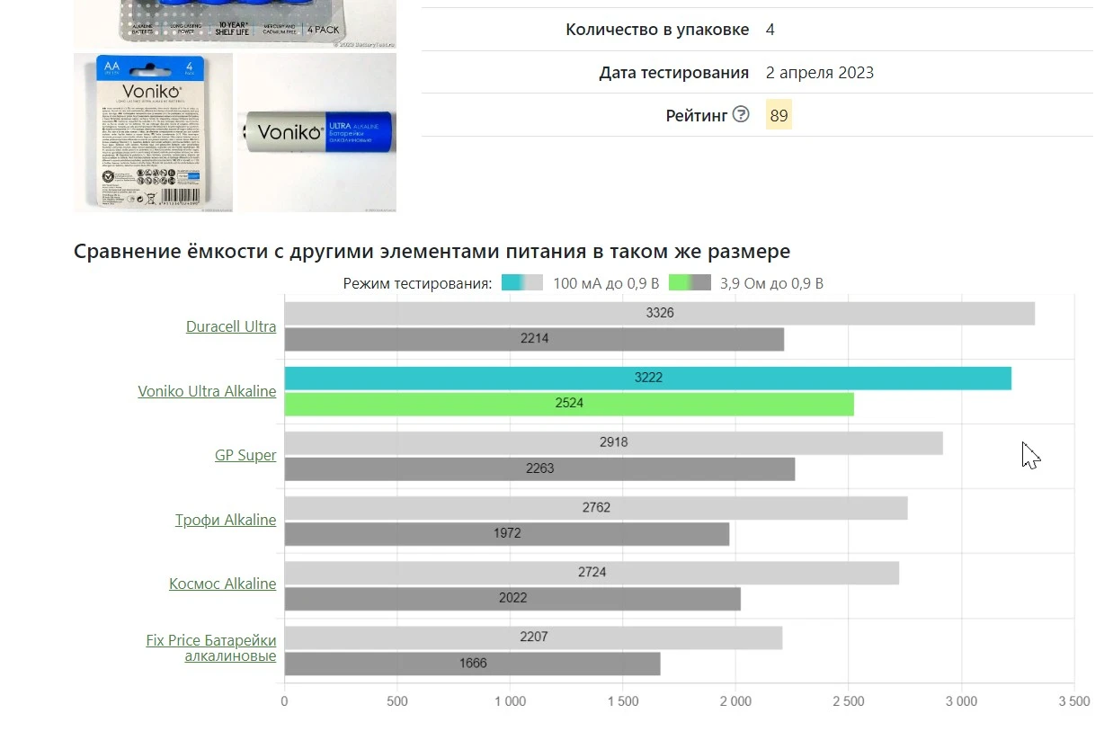Image resolution: width=1113 pixels, height=731 pixels.
Task: Click the teal Voniko 3222 bar
Action: (x=648, y=379)
